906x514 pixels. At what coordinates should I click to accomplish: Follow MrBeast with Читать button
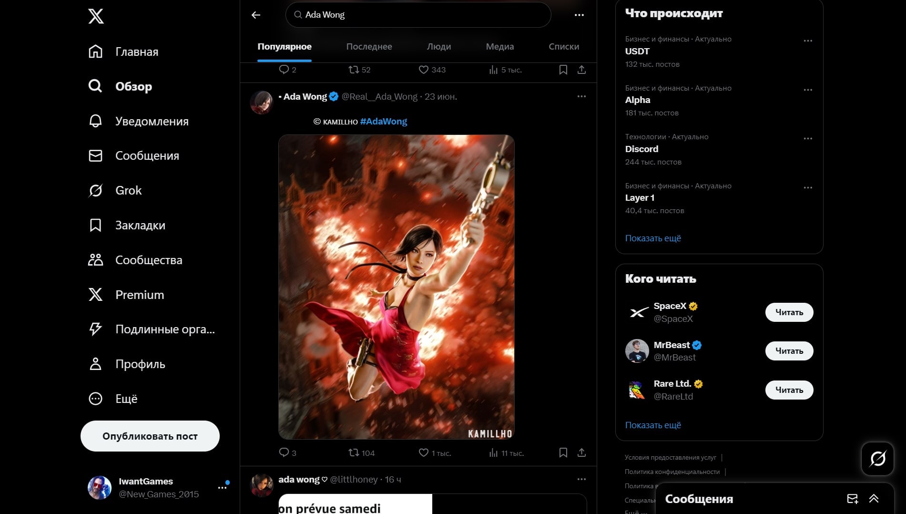point(789,351)
